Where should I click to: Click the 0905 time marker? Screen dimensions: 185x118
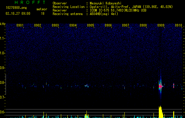coord(91,25)
